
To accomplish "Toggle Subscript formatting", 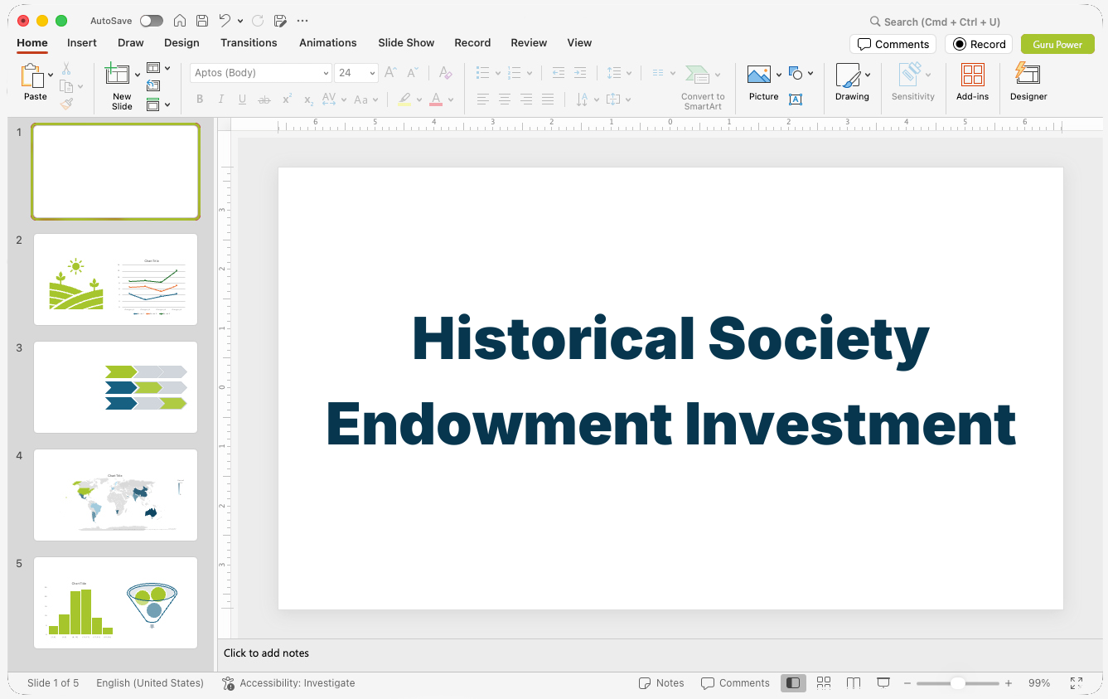I will 308,100.
